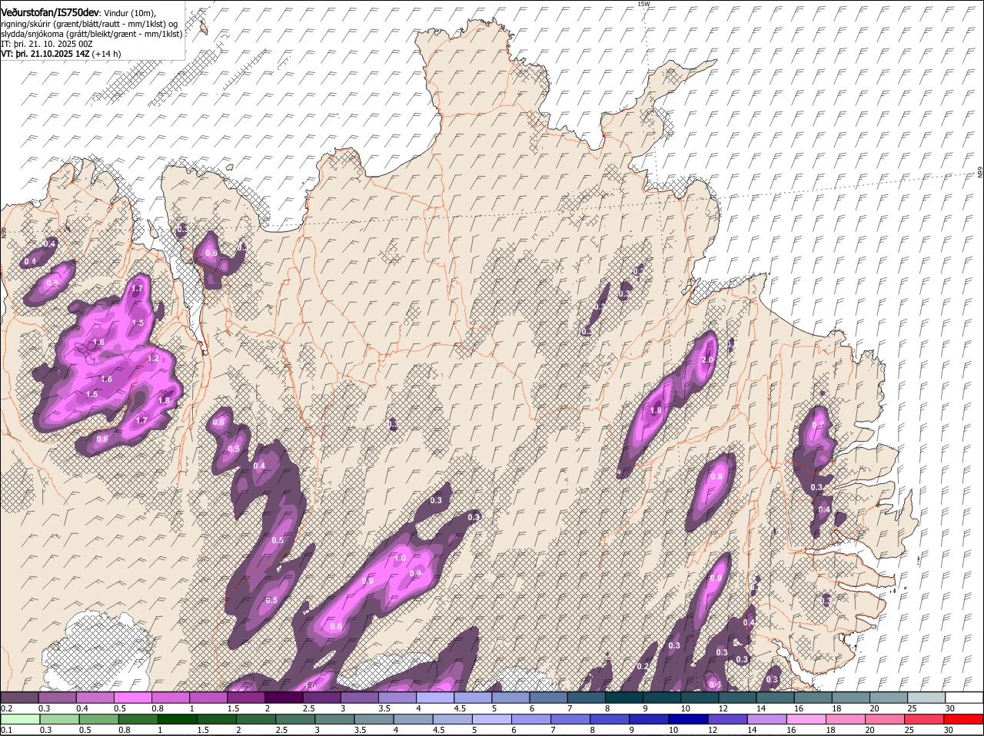This screenshot has height=736, width=984.
Task: Click the 2.0 precipitation value on the map
Action: click(708, 360)
